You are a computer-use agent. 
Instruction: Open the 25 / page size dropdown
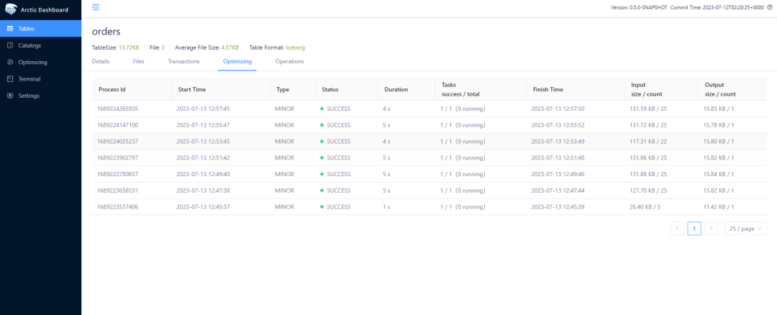pyautogui.click(x=745, y=229)
